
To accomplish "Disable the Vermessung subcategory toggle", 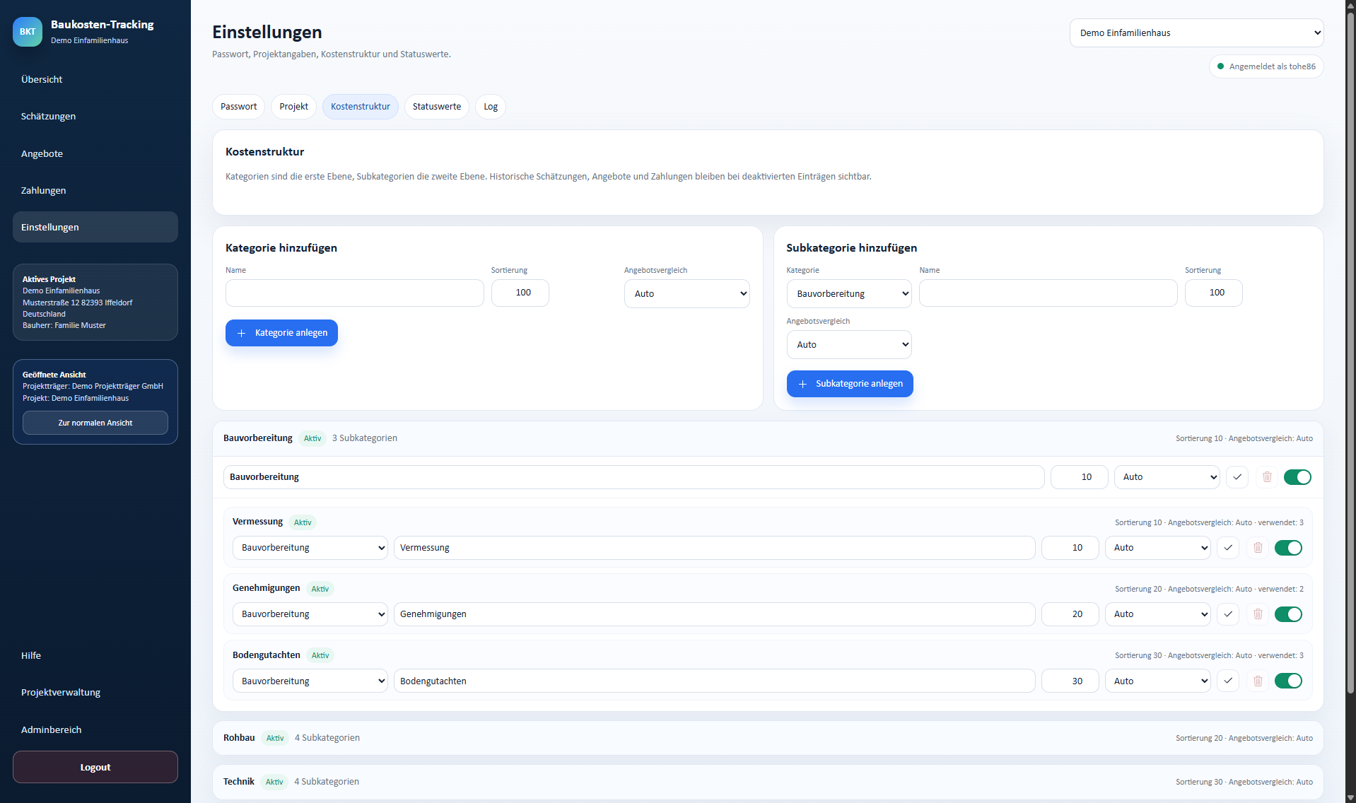I will click(1288, 548).
